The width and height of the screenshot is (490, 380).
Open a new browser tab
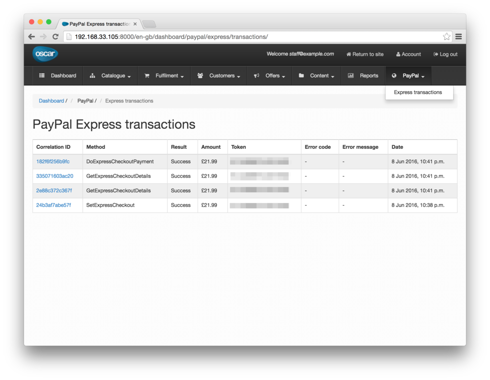(149, 24)
